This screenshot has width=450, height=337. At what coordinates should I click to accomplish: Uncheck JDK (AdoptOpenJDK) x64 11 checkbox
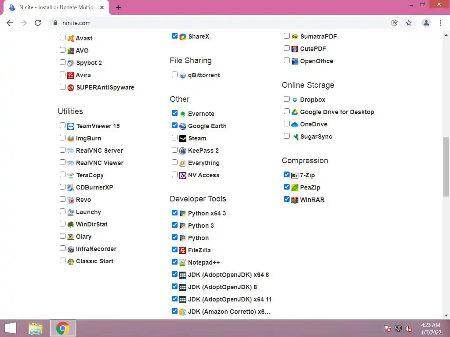tap(174, 298)
